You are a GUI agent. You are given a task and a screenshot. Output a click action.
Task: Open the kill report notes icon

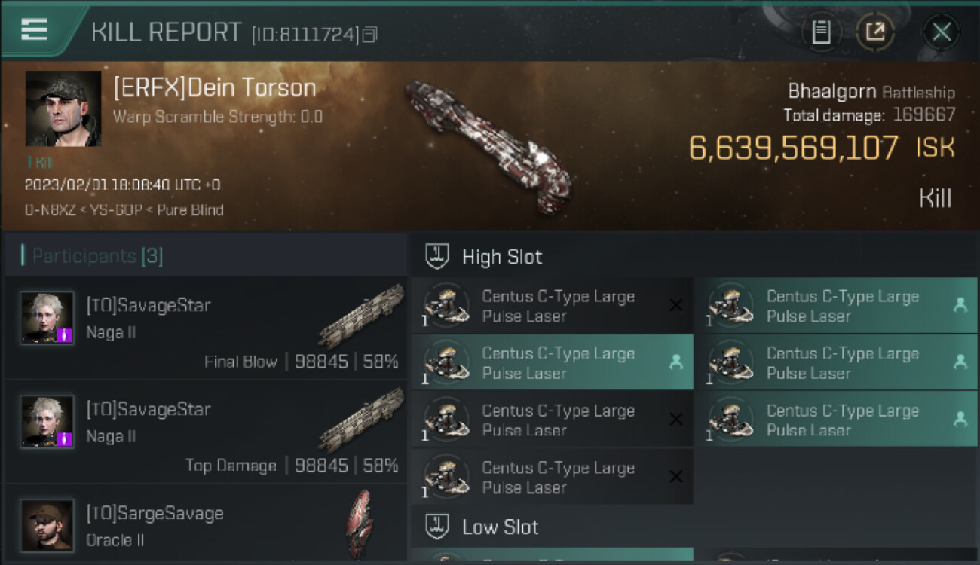(x=821, y=32)
